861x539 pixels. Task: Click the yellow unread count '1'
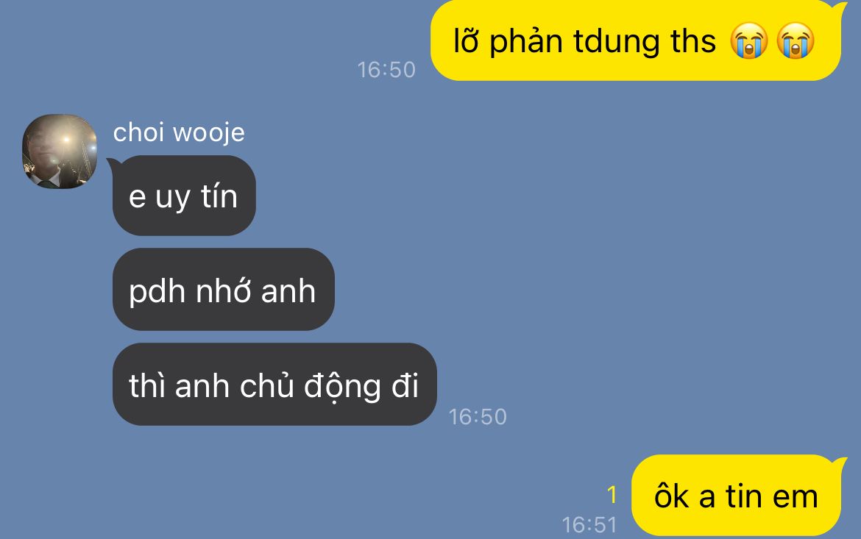tap(612, 495)
